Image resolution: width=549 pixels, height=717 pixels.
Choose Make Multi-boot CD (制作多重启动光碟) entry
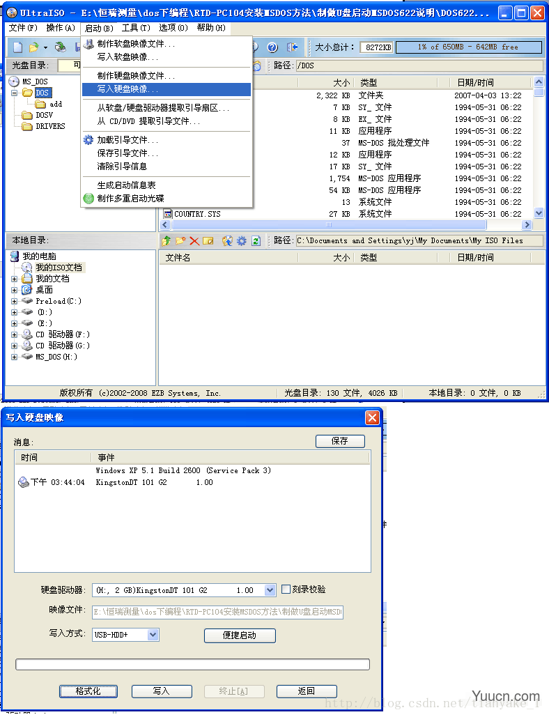tap(167, 199)
